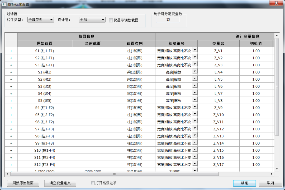285x190 pixels.
Task: Click the horizontal scrollbar below the table
Action: coord(114,174)
